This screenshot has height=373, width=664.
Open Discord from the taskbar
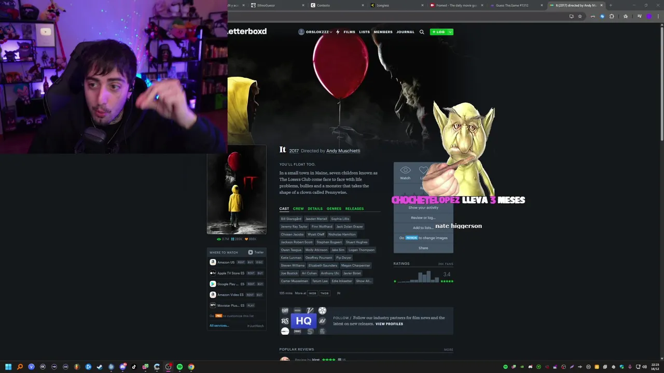click(122, 367)
